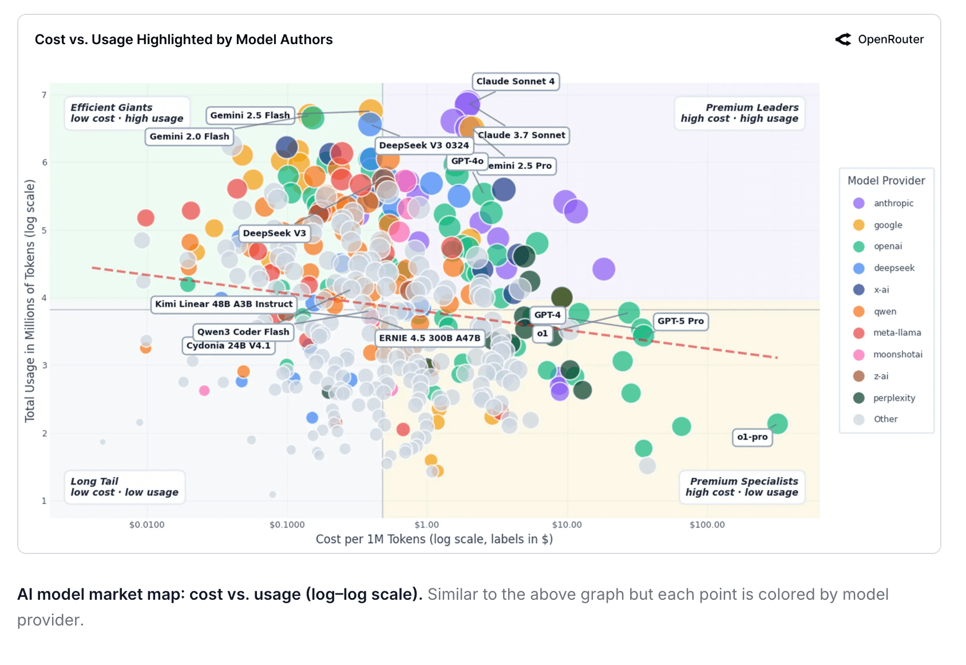Click the moonshotai pink legend dot
Viewport: 966px width, 665px height.
point(858,355)
